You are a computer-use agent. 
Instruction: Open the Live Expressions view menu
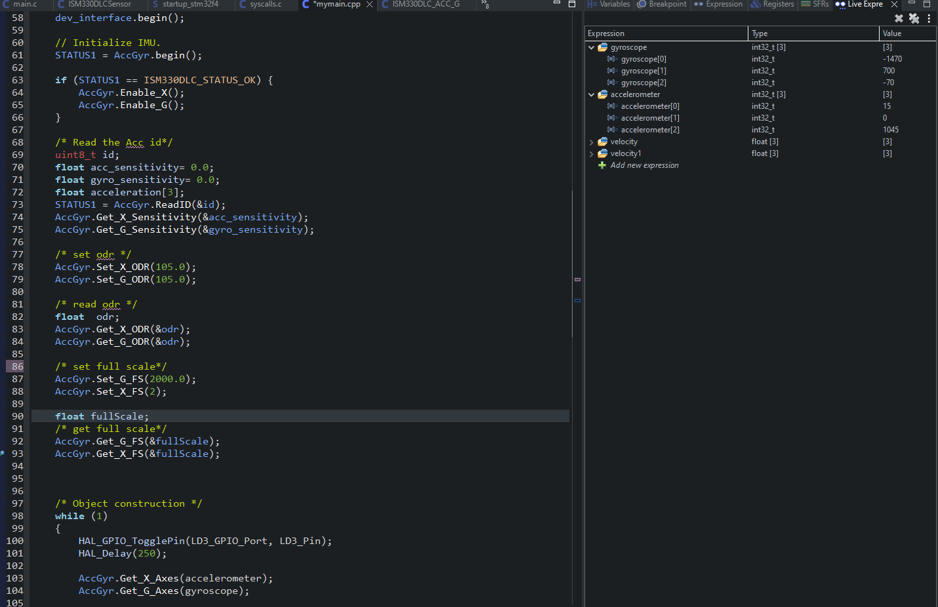pyautogui.click(x=929, y=18)
